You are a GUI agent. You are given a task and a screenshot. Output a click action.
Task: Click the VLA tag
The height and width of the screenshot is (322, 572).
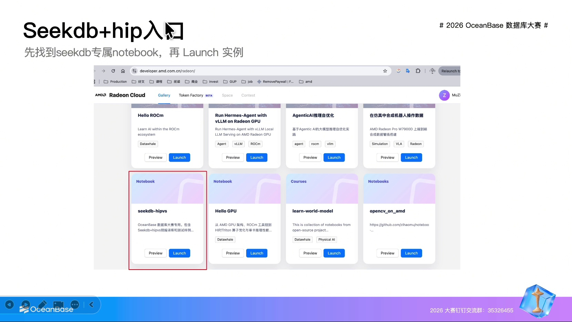399,144
